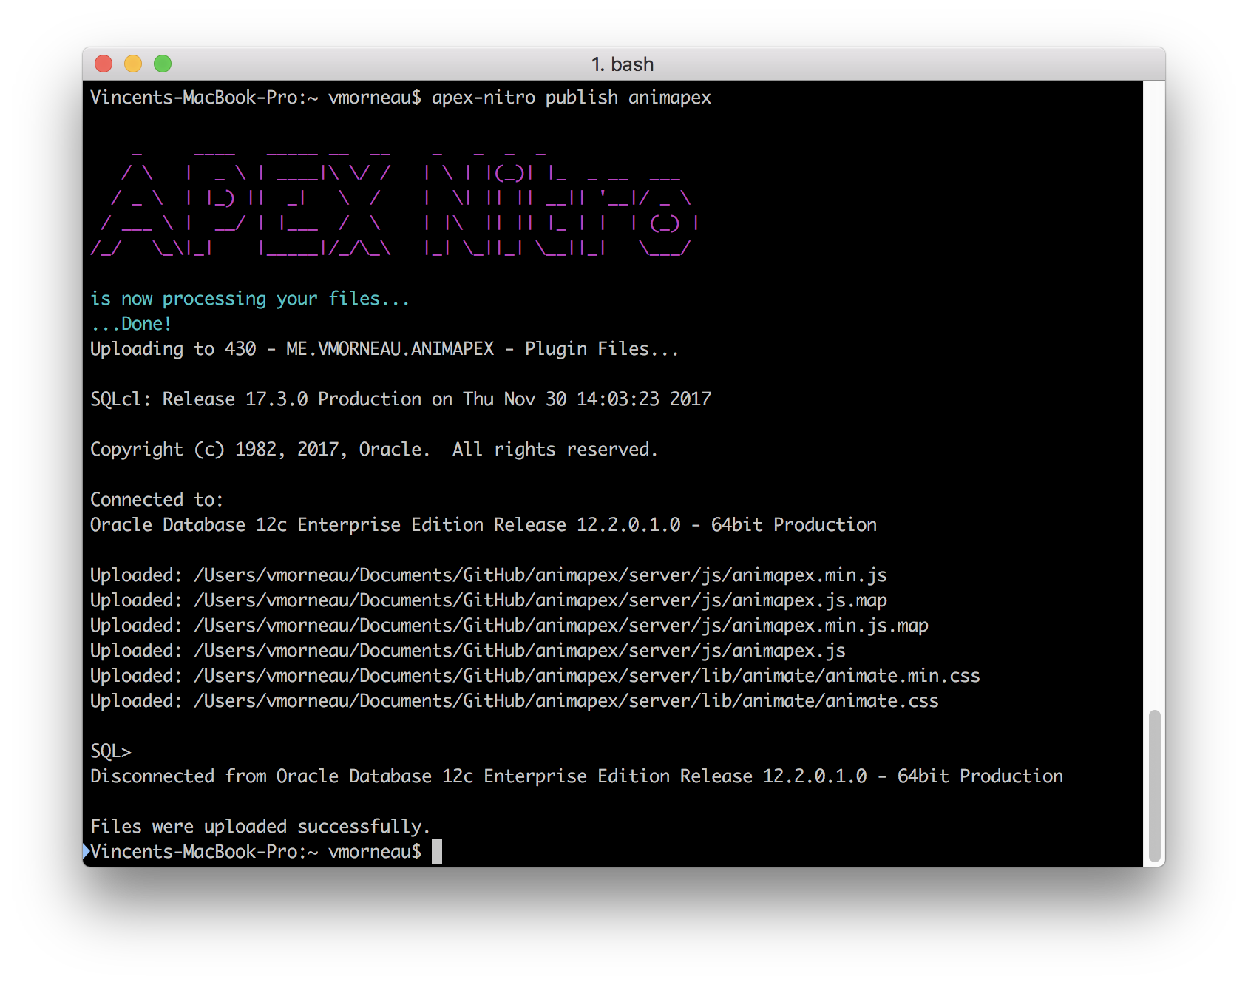Close the bash terminal window
This screenshot has width=1248, height=985.
pos(104,64)
